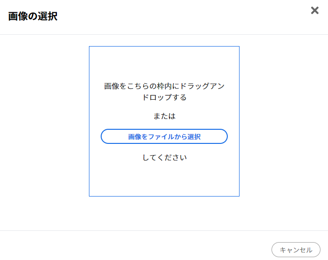Click empty area at top of drop zone
The width and height of the screenshot is (328, 260).
coord(164,63)
